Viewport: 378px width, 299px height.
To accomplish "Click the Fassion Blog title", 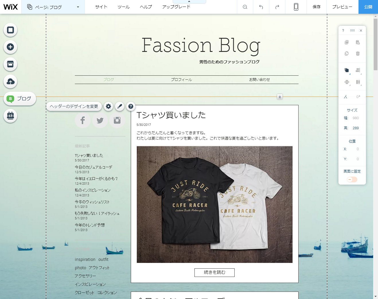I will (201, 46).
